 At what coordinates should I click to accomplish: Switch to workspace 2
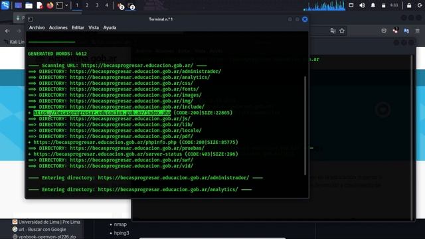[87, 5]
